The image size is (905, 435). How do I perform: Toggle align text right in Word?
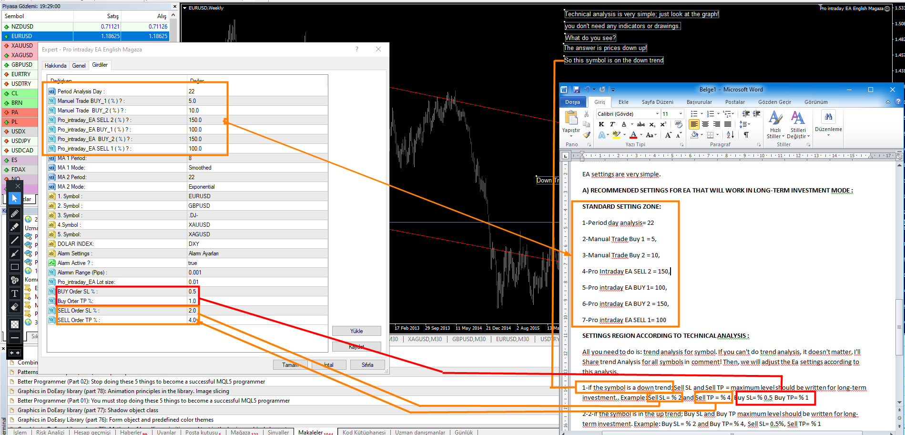pyautogui.click(x=717, y=124)
